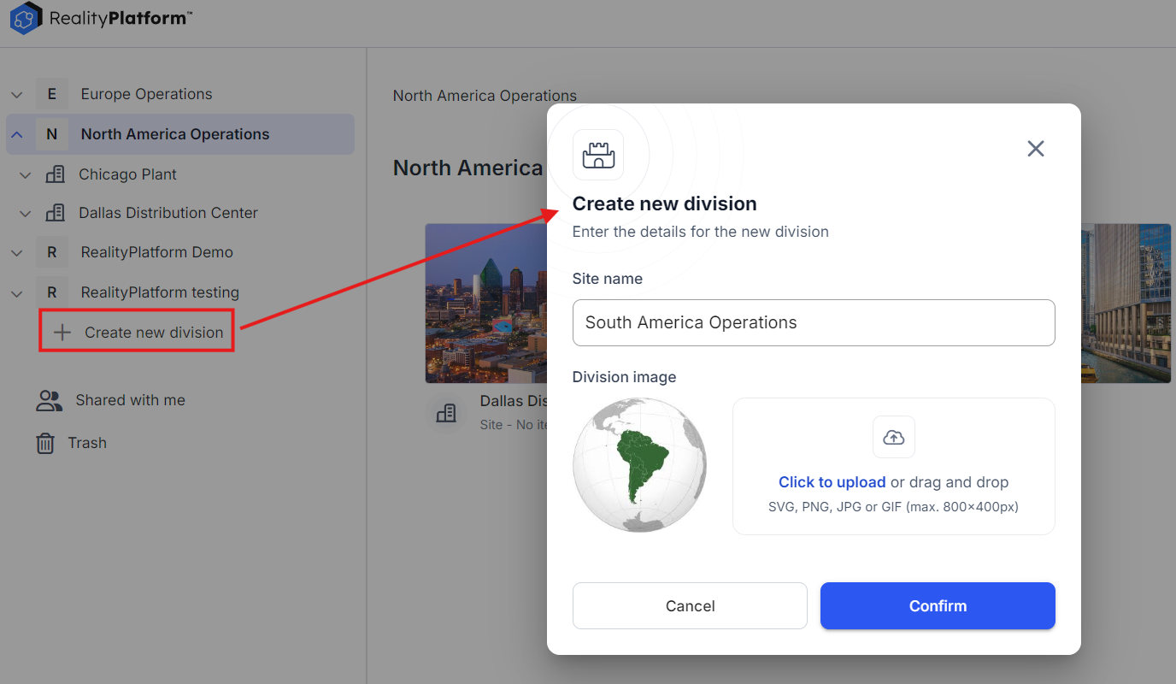This screenshot has height=684, width=1176.
Task: Expand the RealityPlatform testing chevron
Action: point(17,293)
